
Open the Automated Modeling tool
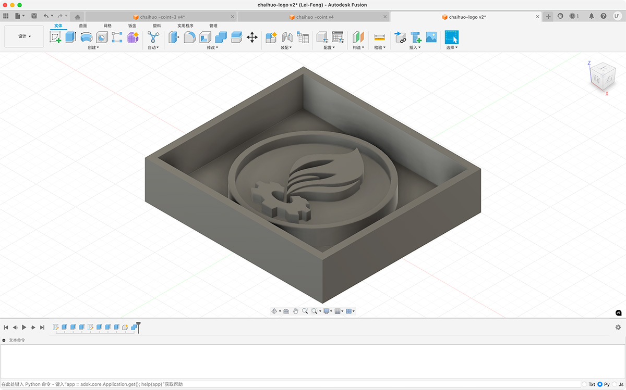tap(153, 37)
